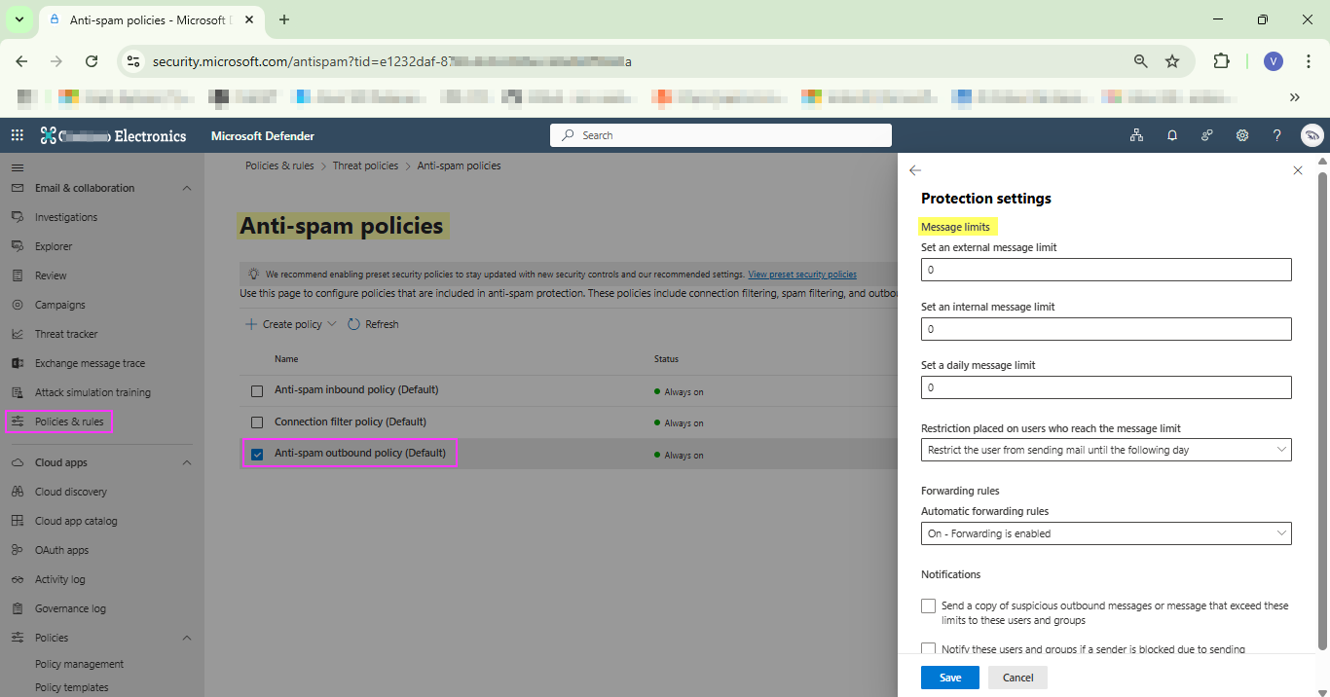Collapse Policies section in sidebar
Viewport: 1330px width, 697px height.
pos(187,638)
